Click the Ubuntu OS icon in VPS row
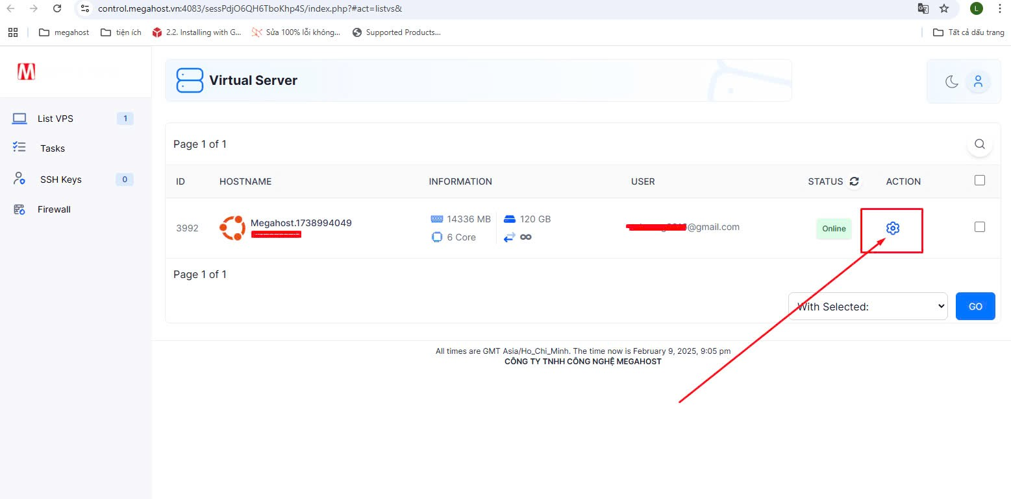1011x499 pixels. [x=232, y=228]
